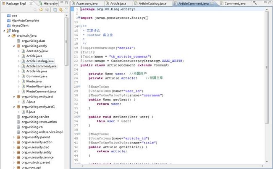Show hidden editor tabs list chevron
Image resolution: width=273 pixels, height=169 pixels.
255,3
